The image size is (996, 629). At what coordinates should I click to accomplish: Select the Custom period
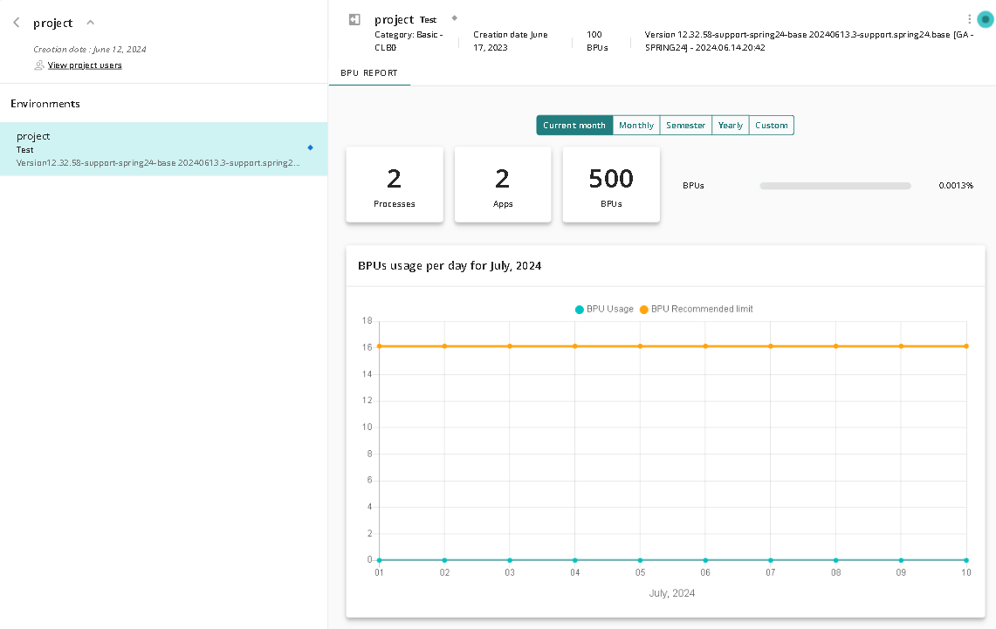pyautogui.click(x=771, y=125)
